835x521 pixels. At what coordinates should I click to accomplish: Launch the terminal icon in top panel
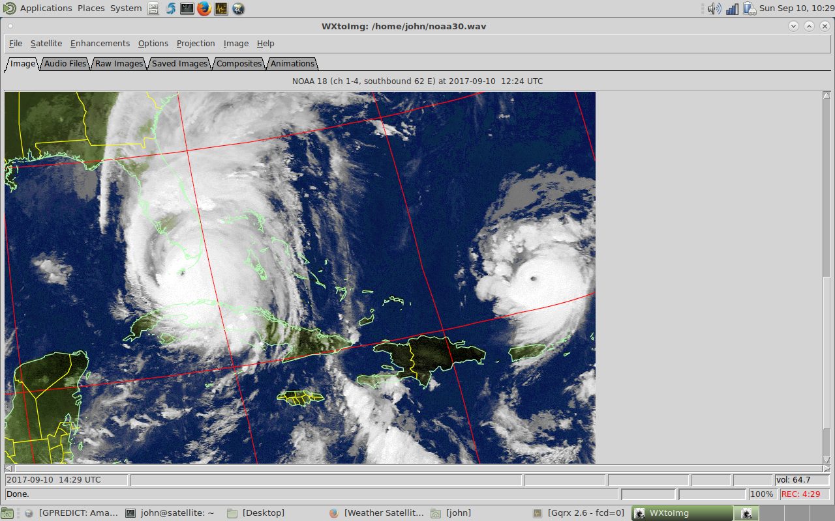coord(187,8)
